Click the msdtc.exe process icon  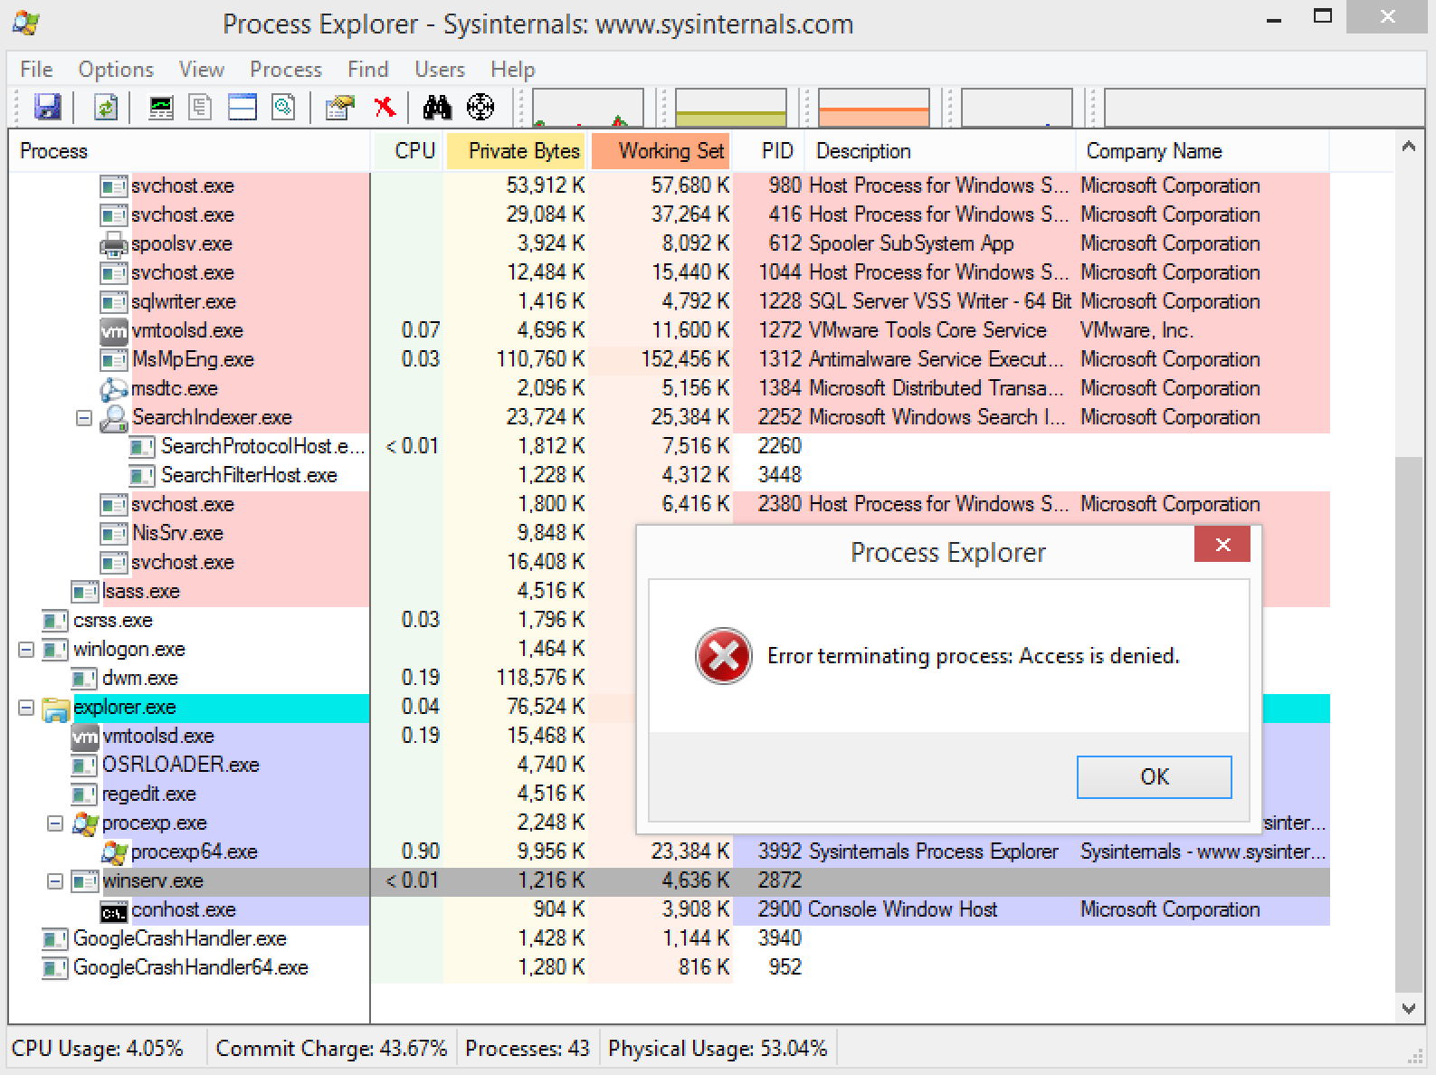pyautogui.click(x=113, y=388)
